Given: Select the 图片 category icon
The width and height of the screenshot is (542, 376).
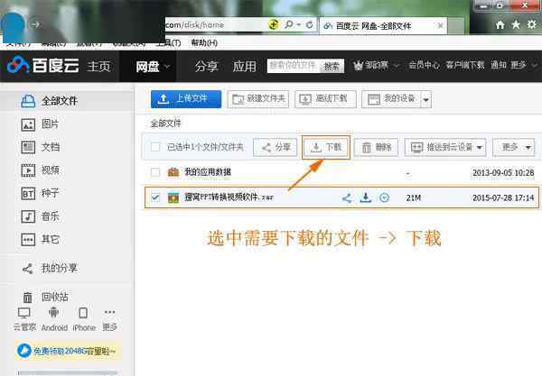Looking at the screenshot, I should tap(28, 124).
